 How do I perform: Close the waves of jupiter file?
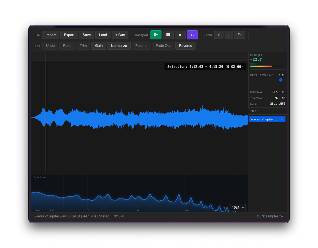pos(282,119)
